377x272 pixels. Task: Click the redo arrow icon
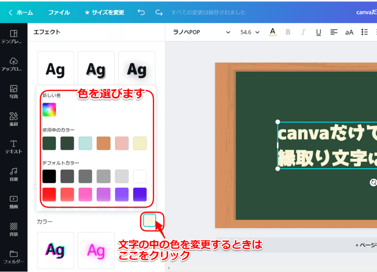[x=159, y=12]
